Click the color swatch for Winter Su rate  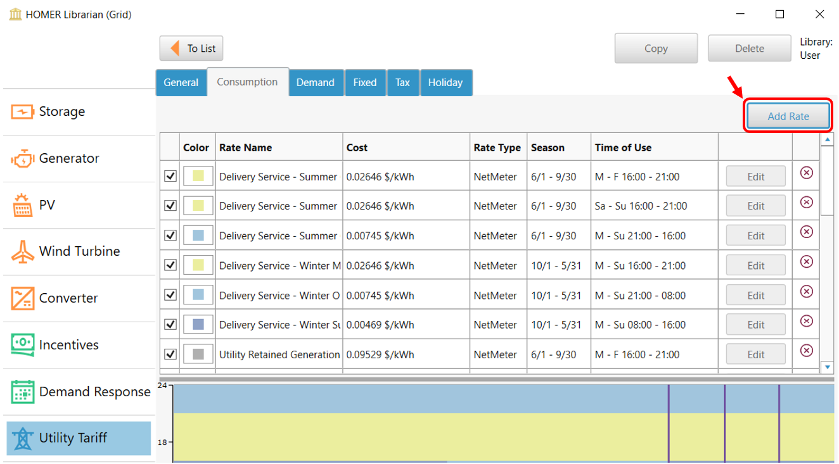pyautogui.click(x=198, y=325)
